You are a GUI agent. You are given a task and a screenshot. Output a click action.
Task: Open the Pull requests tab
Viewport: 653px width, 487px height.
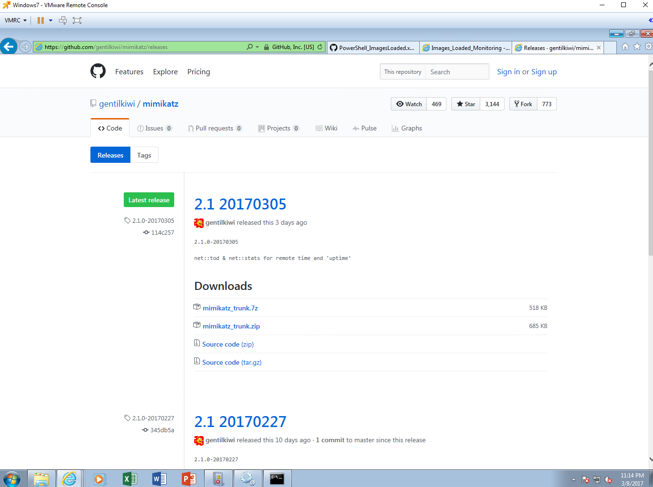[x=215, y=128]
